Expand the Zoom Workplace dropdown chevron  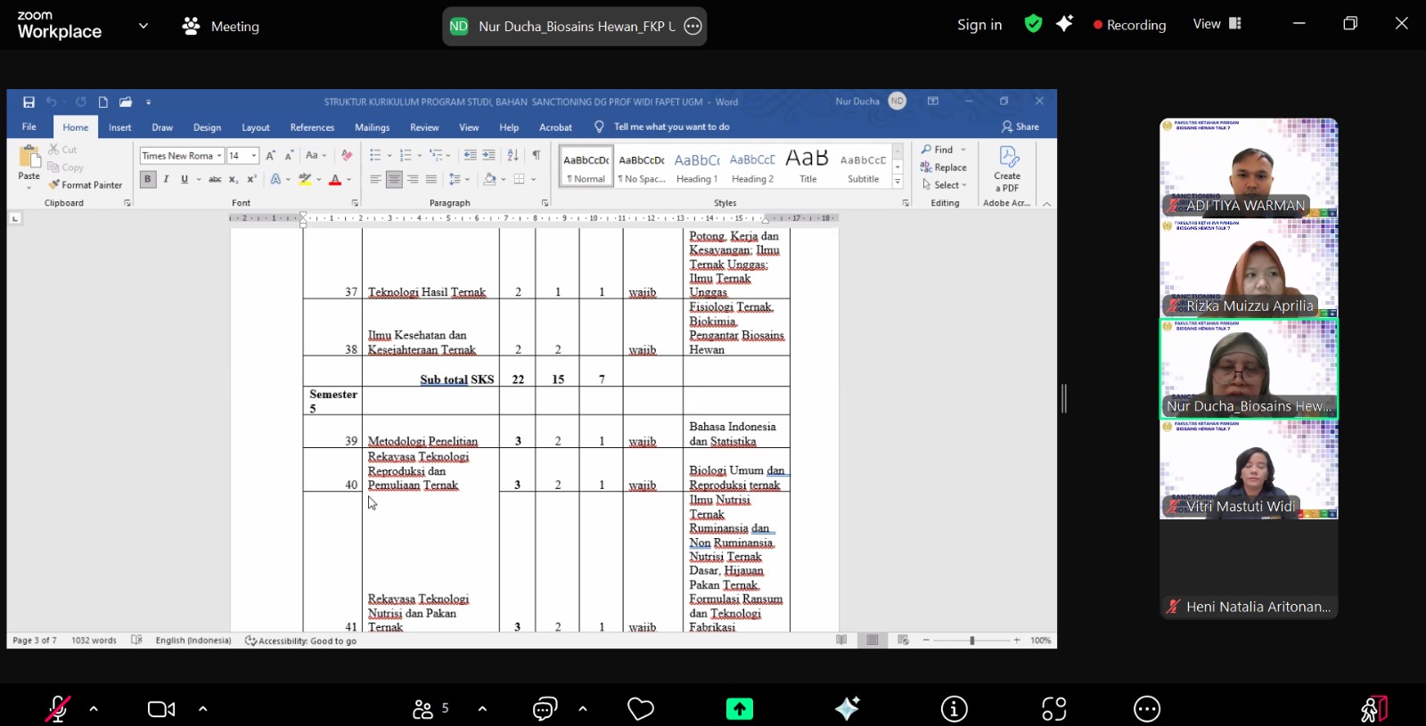pyautogui.click(x=143, y=26)
